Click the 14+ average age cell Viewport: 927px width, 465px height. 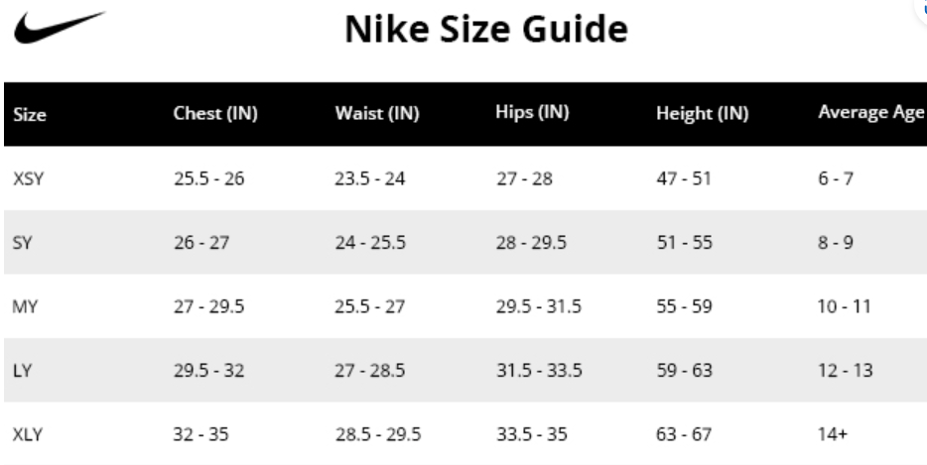(833, 434)
